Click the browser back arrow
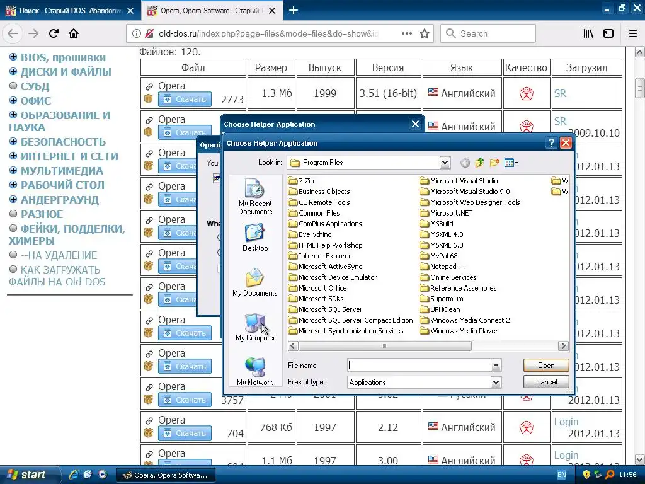Screen dimensions: 645x484 (x=13, y=33)
